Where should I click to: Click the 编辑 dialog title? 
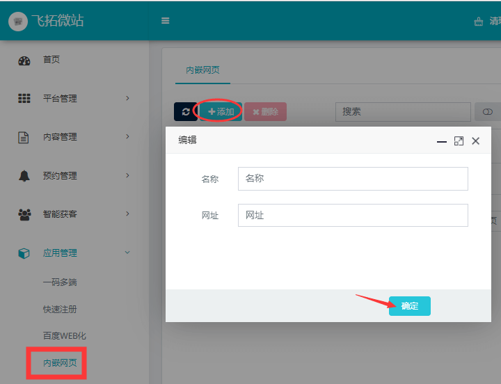pyautogui.click(x=188, y=140)
